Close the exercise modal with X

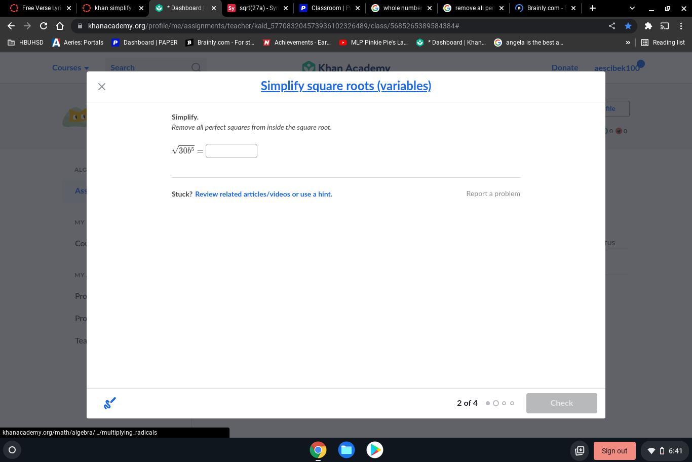102,87
